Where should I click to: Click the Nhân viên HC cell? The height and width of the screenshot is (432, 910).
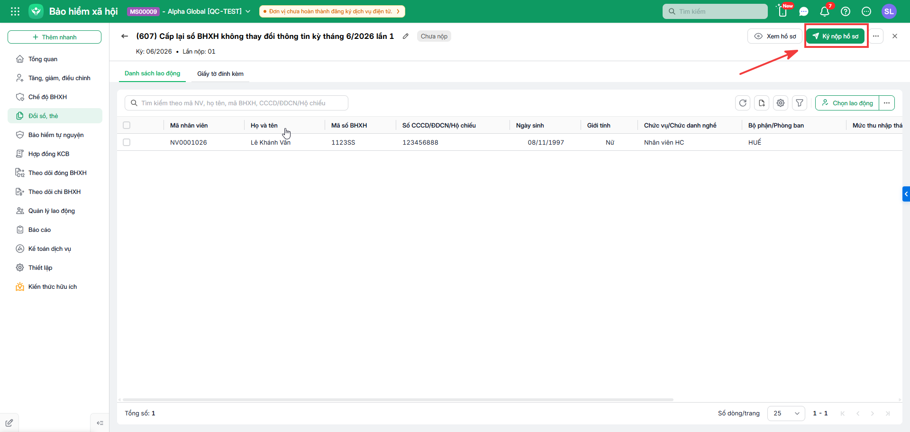click(x=664, y=142)
